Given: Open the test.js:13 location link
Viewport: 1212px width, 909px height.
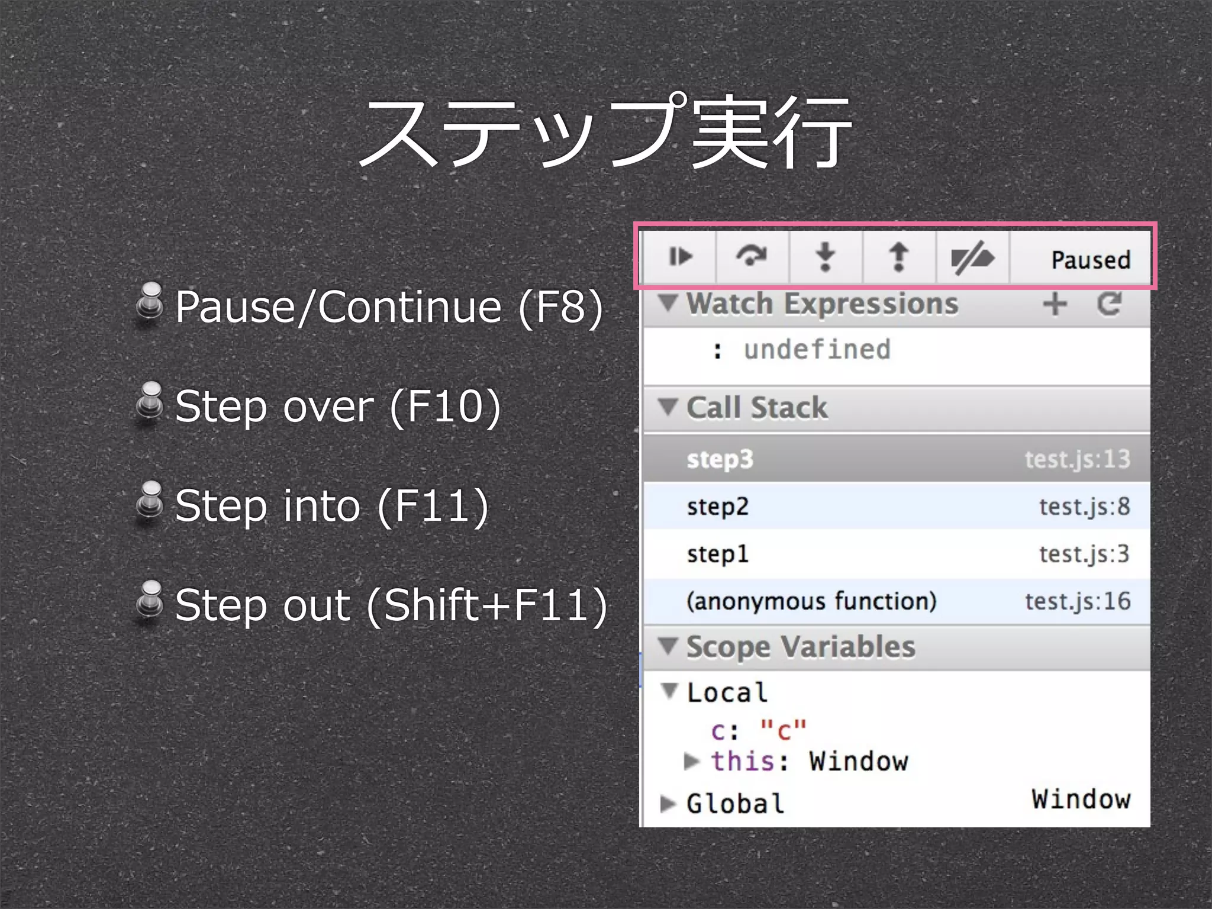Looking at the screenshot, I should pos(1078,459).
